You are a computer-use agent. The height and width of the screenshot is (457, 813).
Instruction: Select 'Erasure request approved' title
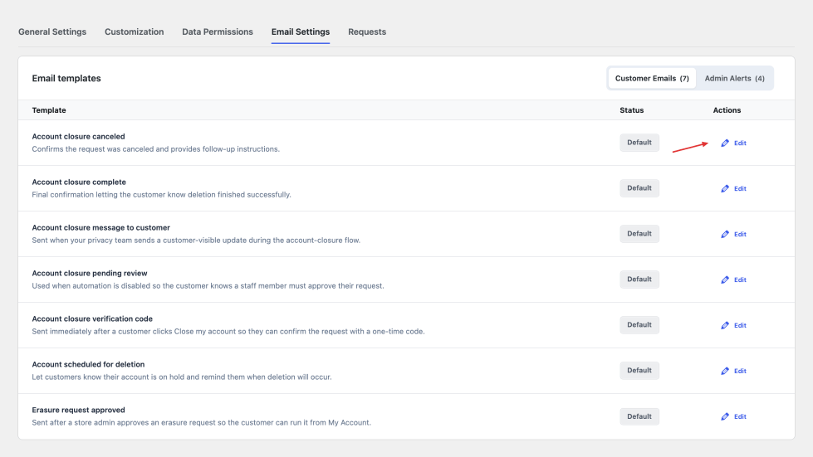pos(78,410)
